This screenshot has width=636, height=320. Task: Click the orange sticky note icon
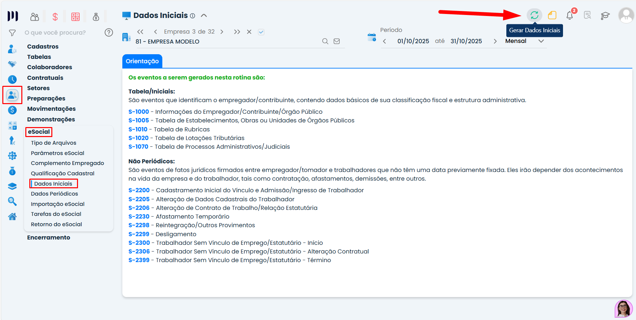(552, 15)
